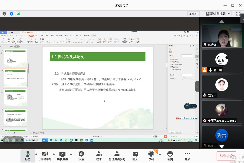The image size is (244, 163).
Task: Start recording with 录制
Action: pyautogui.click(x=151, y=156)
